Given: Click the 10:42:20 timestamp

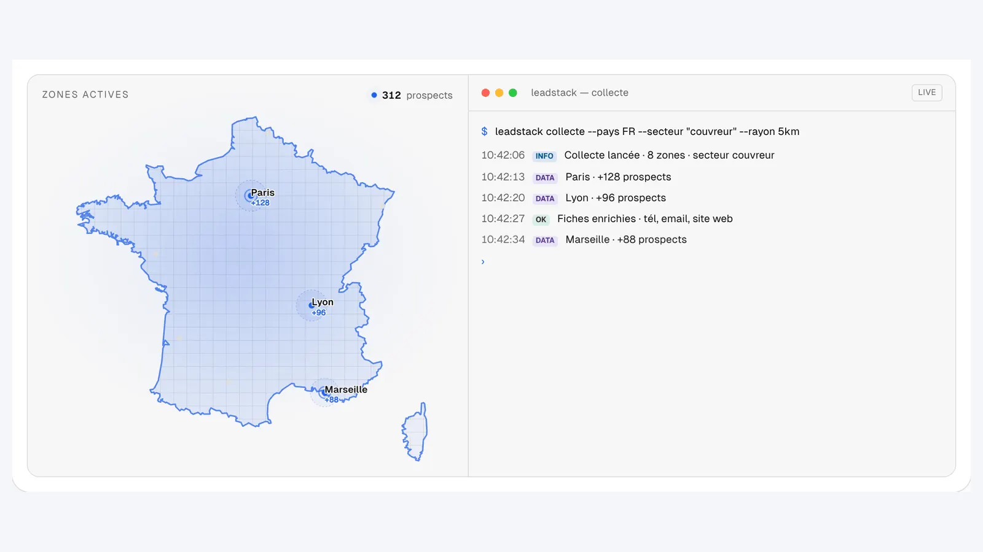Looking at the screenshot, I should pyautogui.click(x=503, y=197).
